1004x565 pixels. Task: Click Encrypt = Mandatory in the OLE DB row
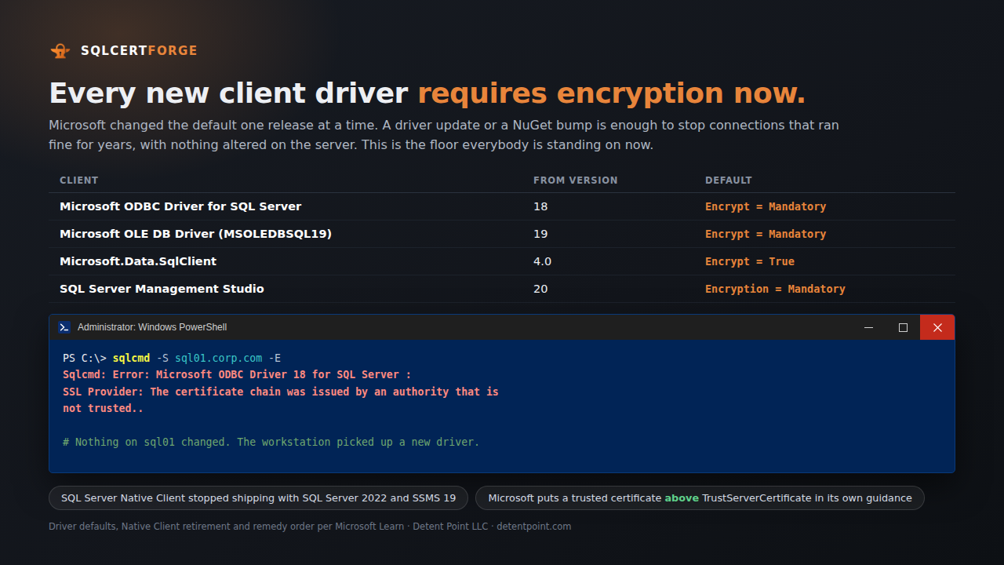[766, 234]
